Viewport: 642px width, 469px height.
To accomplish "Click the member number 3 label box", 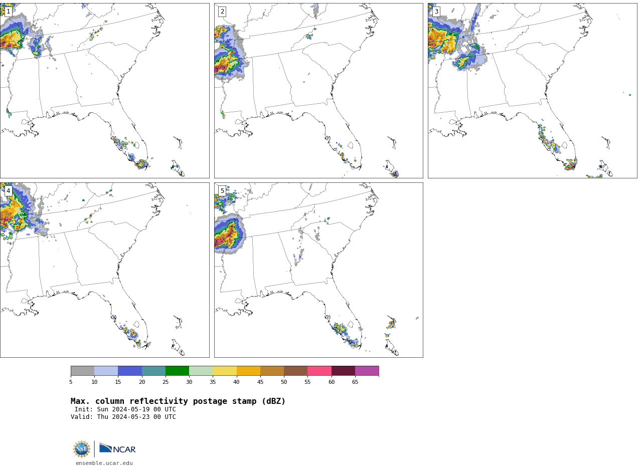I will tap(436, 12).
